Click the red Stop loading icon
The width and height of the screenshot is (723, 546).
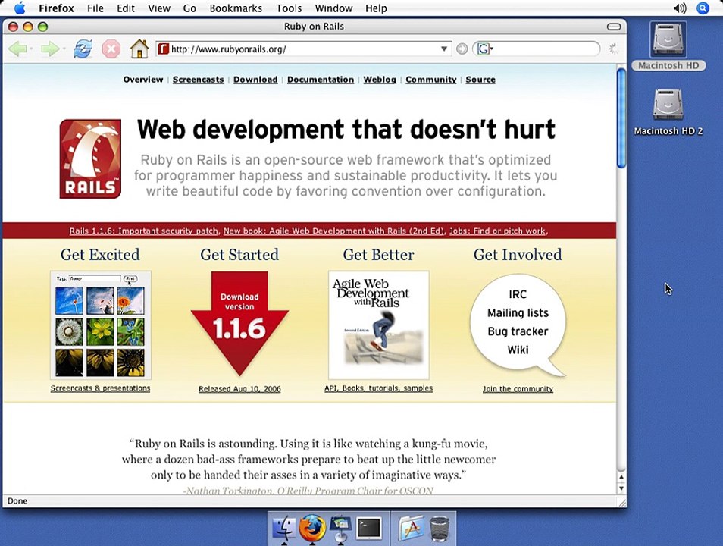[x=111, y=49]
